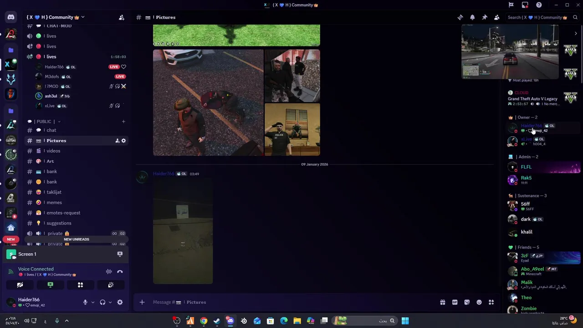Open the sticker picker

(467, 302)
